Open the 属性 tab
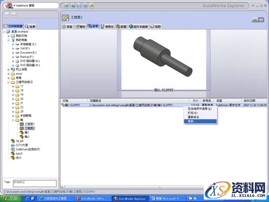 [x=80, y=27]
